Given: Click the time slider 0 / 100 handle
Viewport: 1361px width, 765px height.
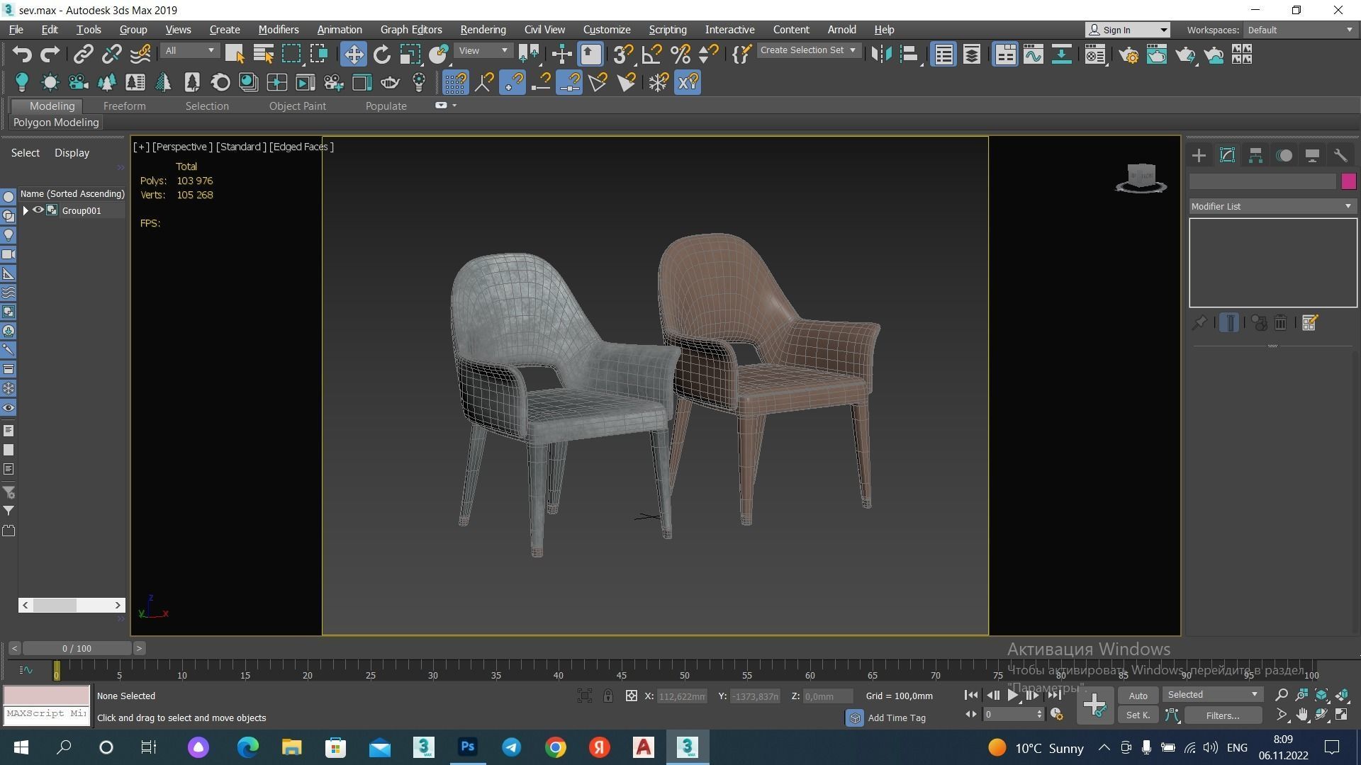Looking at the screenshot, I should (77, 648).
